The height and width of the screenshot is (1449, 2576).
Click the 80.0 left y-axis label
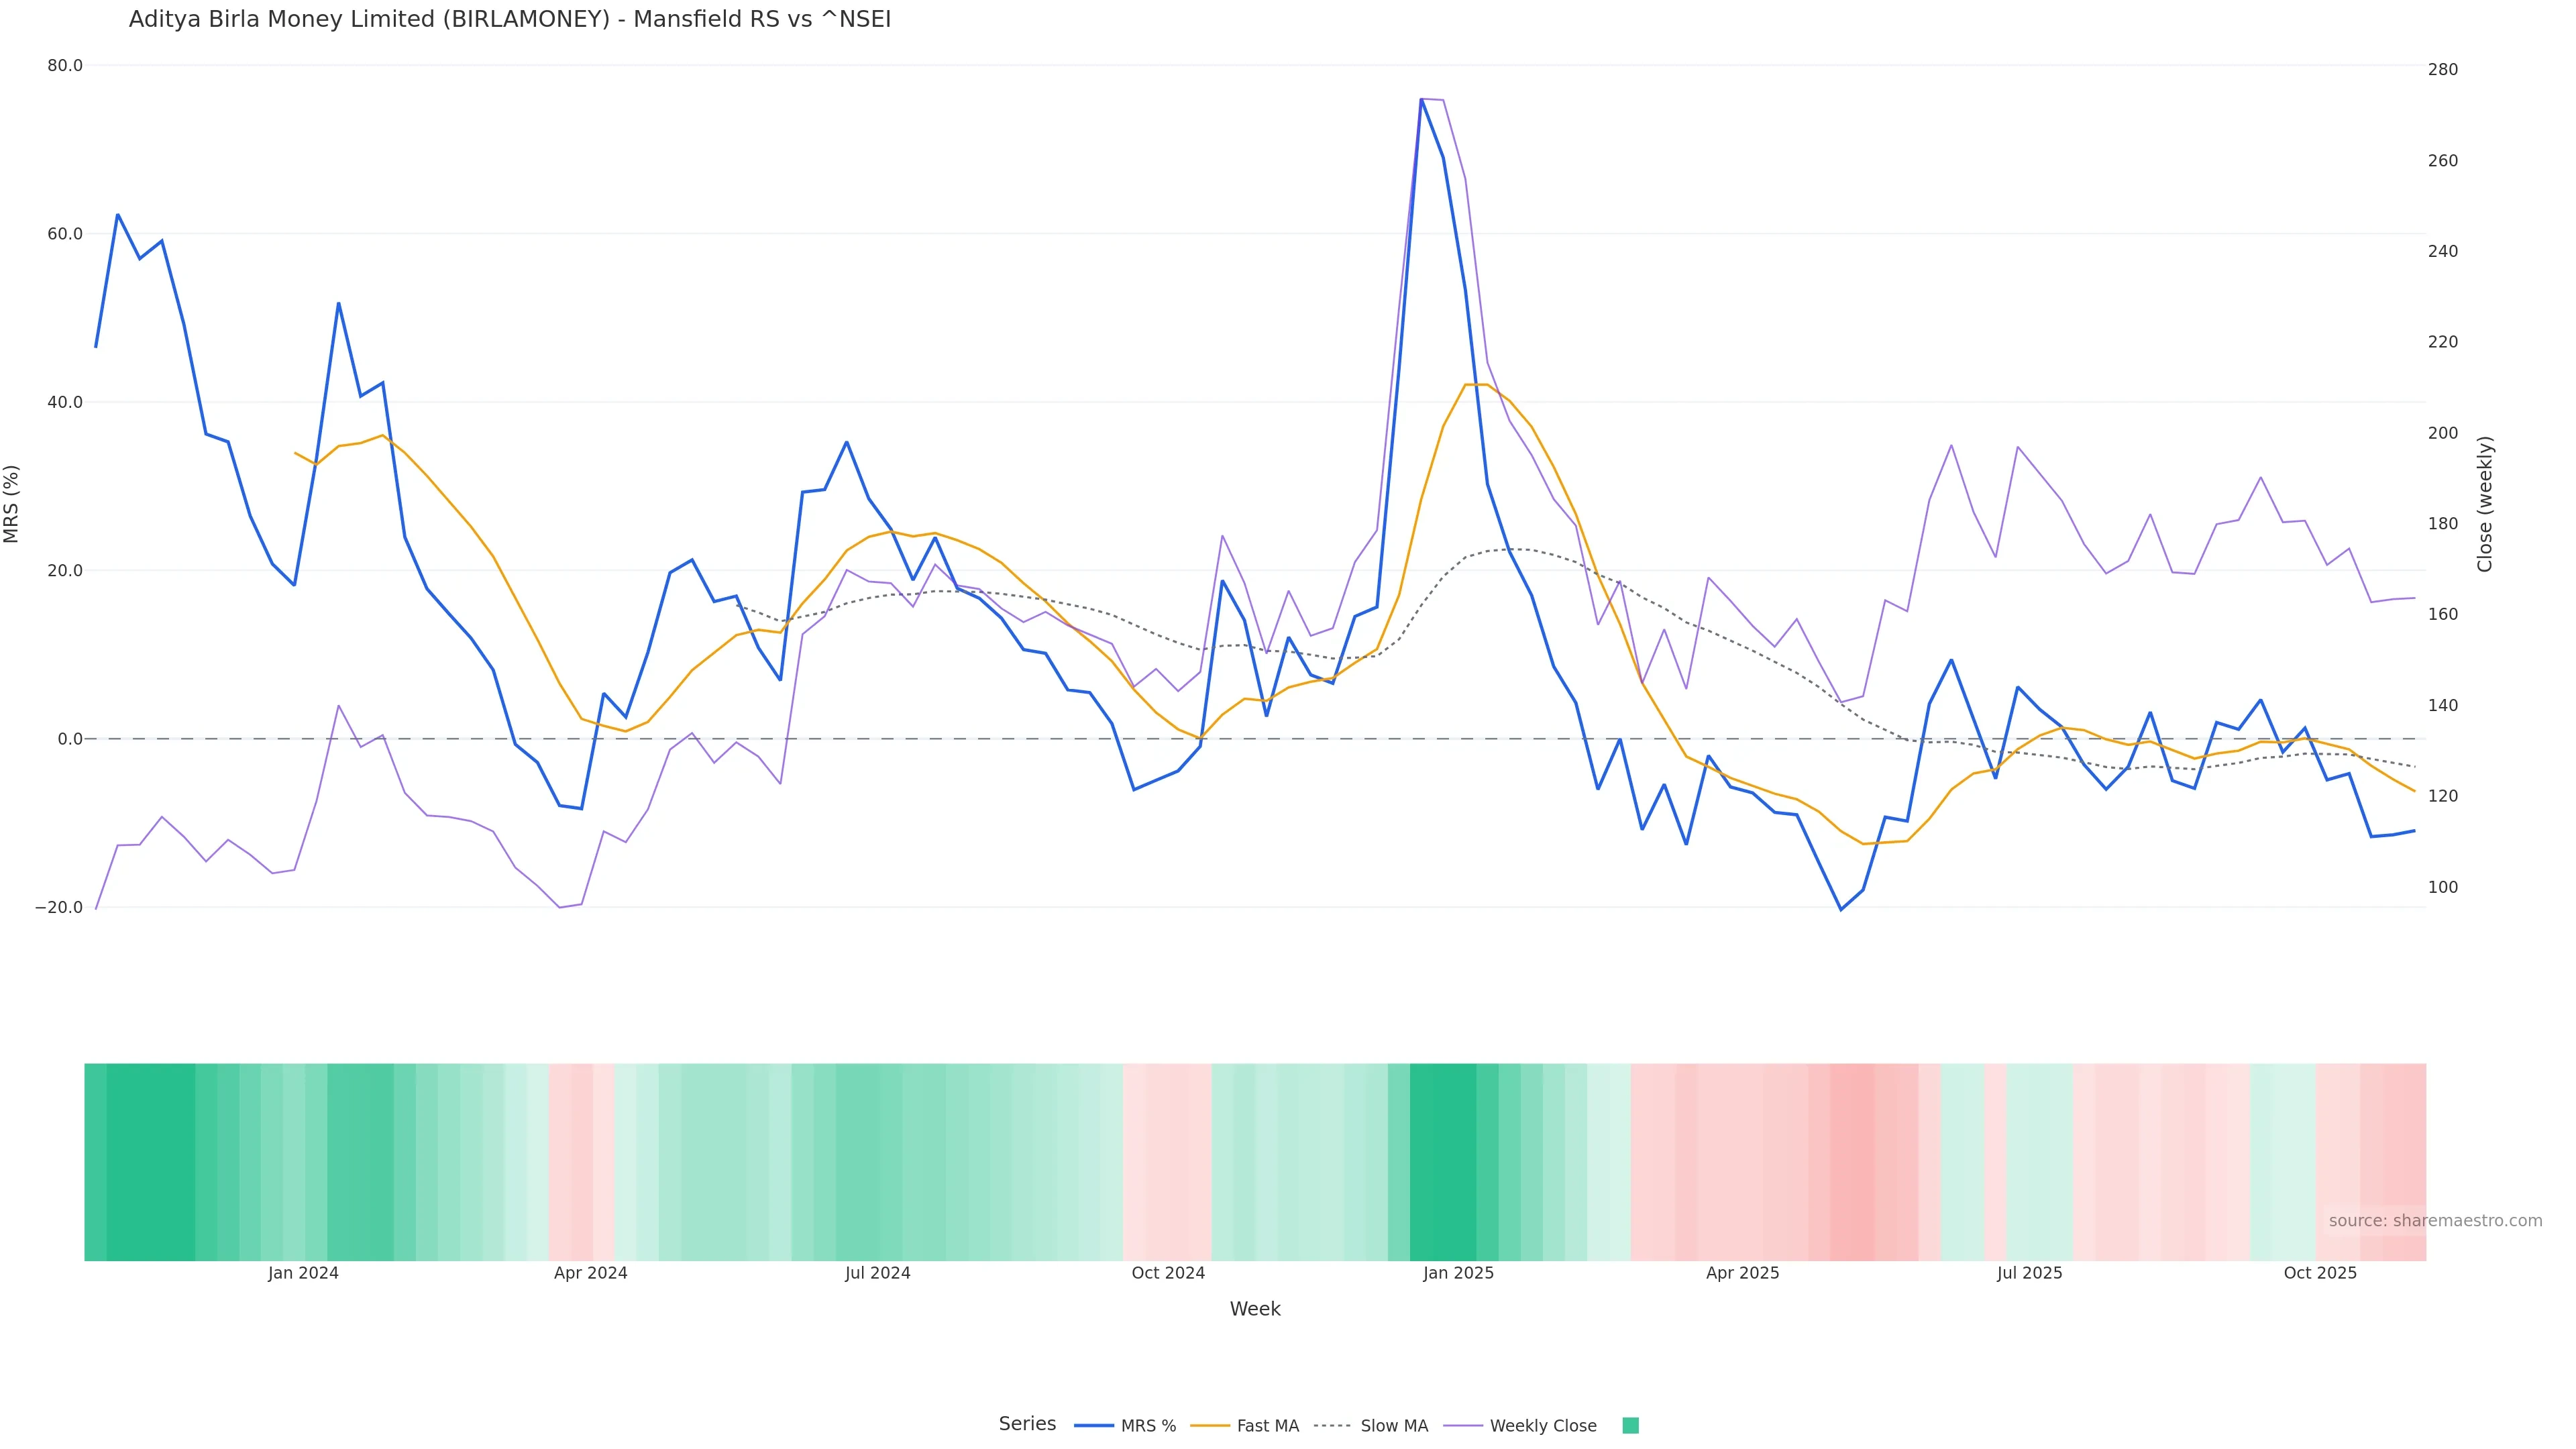pos(65,66)
